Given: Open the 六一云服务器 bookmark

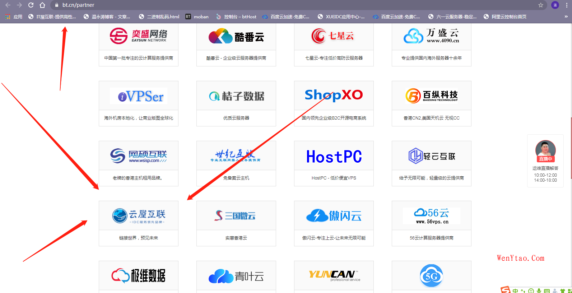Looking at the screenshot, I should coord(452,17).
